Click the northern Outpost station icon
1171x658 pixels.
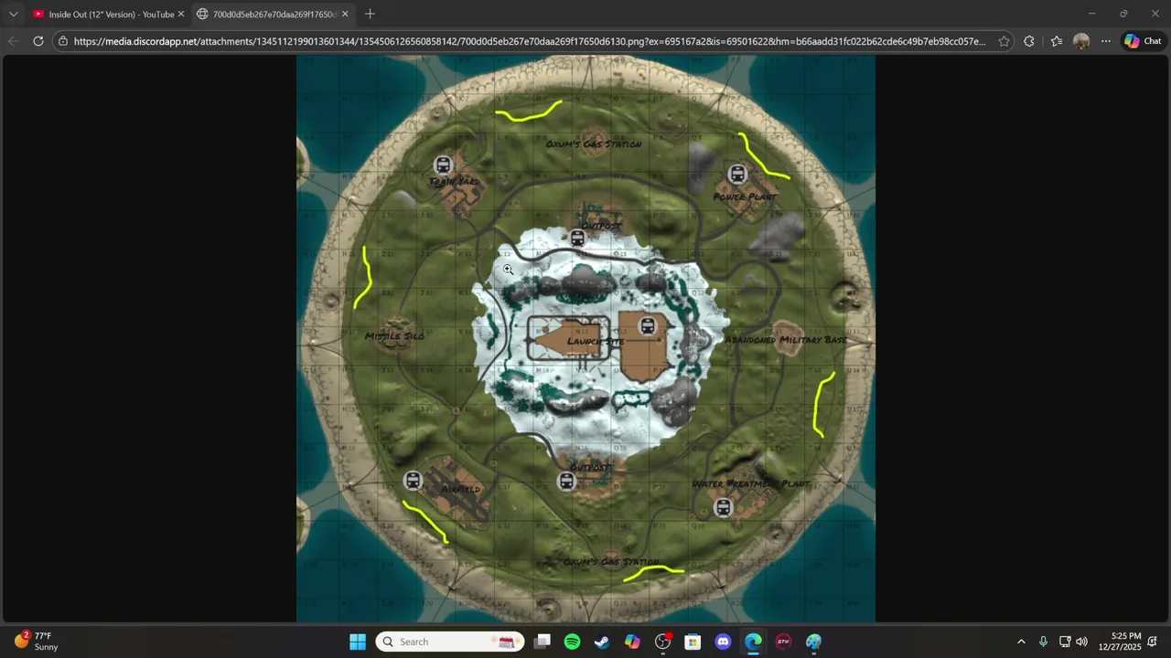pyautogui.click(x=577, y=239)
